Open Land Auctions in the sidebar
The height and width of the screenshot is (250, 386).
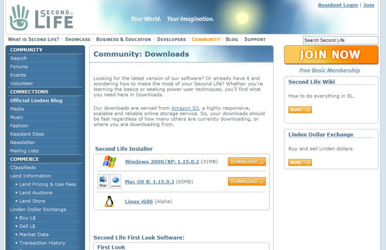36,192
